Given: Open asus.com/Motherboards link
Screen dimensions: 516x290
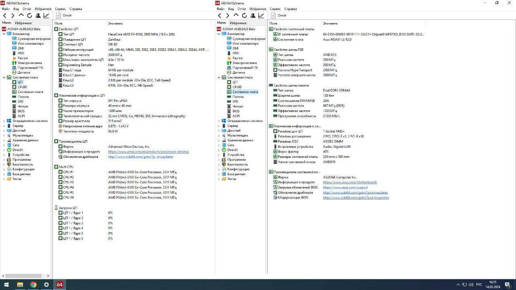Looking at the screenshot, I should [350, 182].
